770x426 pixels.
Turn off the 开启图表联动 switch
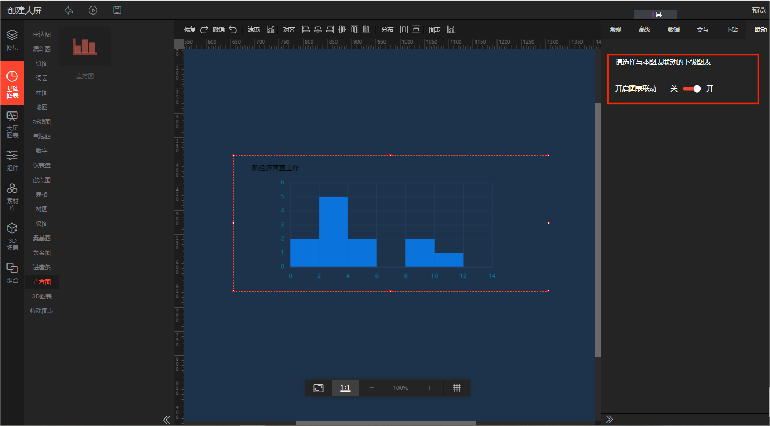coord(692,89)
